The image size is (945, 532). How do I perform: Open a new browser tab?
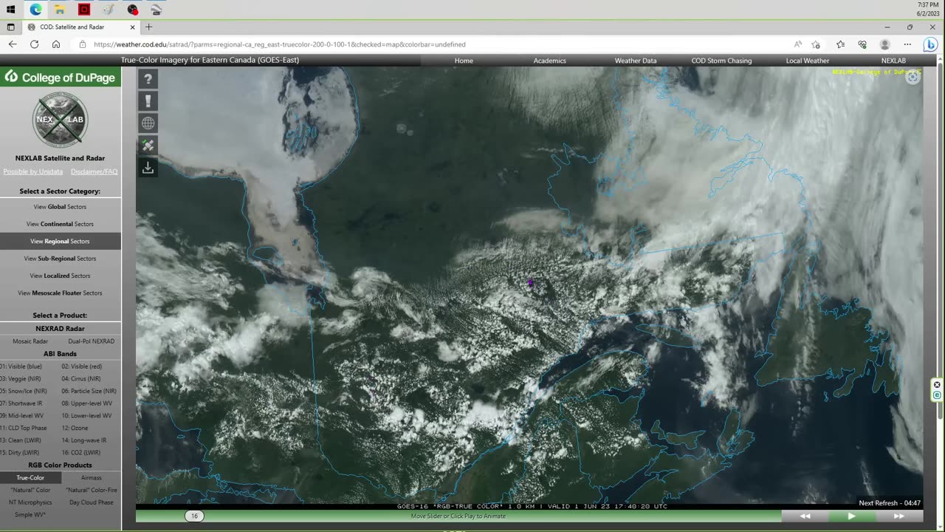148,27
